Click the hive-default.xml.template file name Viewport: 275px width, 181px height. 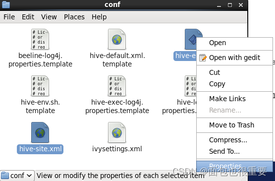(117, 60)
